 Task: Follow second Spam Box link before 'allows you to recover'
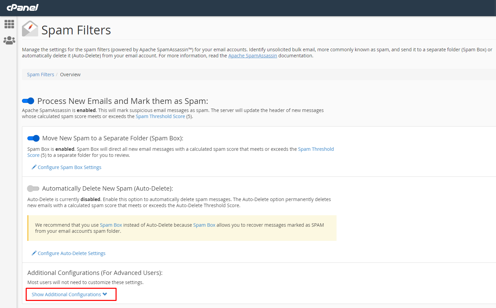tap(204, 225)
